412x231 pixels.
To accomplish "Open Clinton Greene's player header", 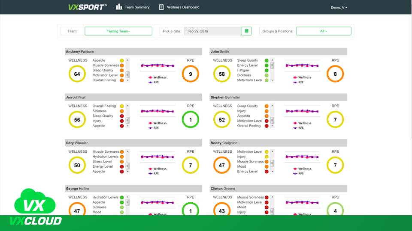I will point(278,188).
